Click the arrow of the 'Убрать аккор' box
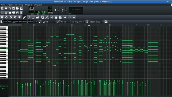Image resolution: width=172 pixels, height=97 pixels. 102,22
